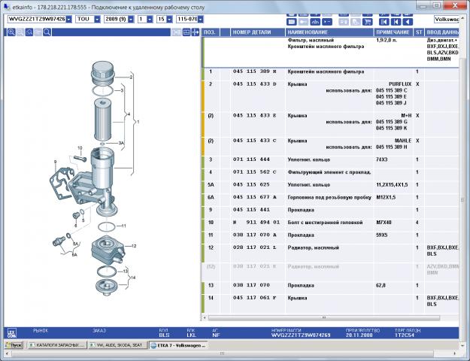The image size is (470, 361).
Task: Open the Volkswagen brand selector
Action: [x=447, y=20]
